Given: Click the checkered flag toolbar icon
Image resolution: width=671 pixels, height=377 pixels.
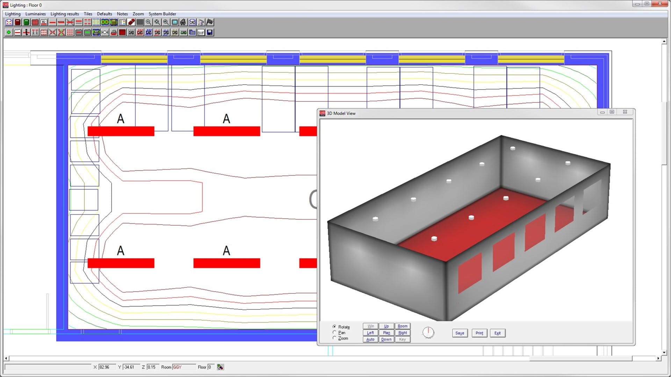Looking at the screenshot, I should tap(210, 22).
